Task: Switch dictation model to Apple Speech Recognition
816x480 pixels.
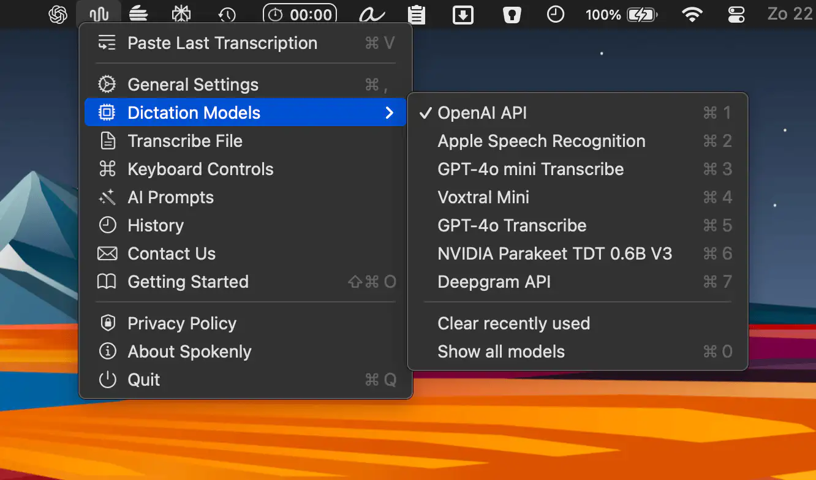Action: coord(542,141)
